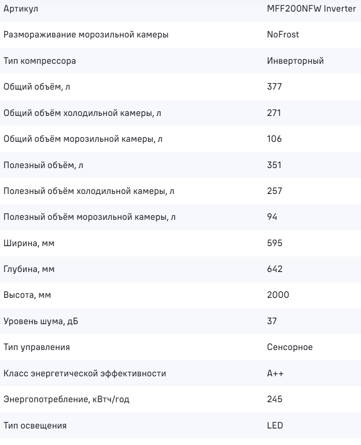361x445 pixels.
Task: Click the Общий объём холодильной камеры label
Action: (82, 113)
